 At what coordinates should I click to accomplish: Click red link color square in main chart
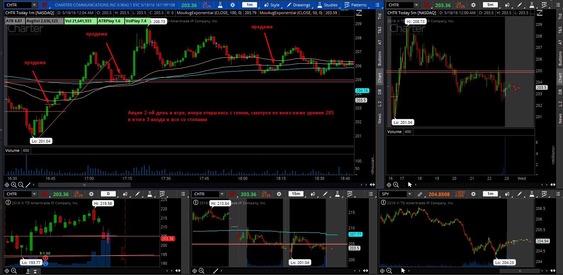44,5
